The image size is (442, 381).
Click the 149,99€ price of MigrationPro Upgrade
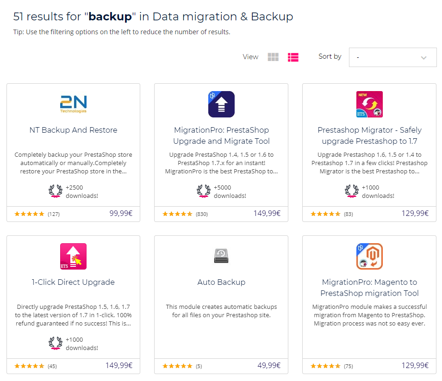point(267,214)
